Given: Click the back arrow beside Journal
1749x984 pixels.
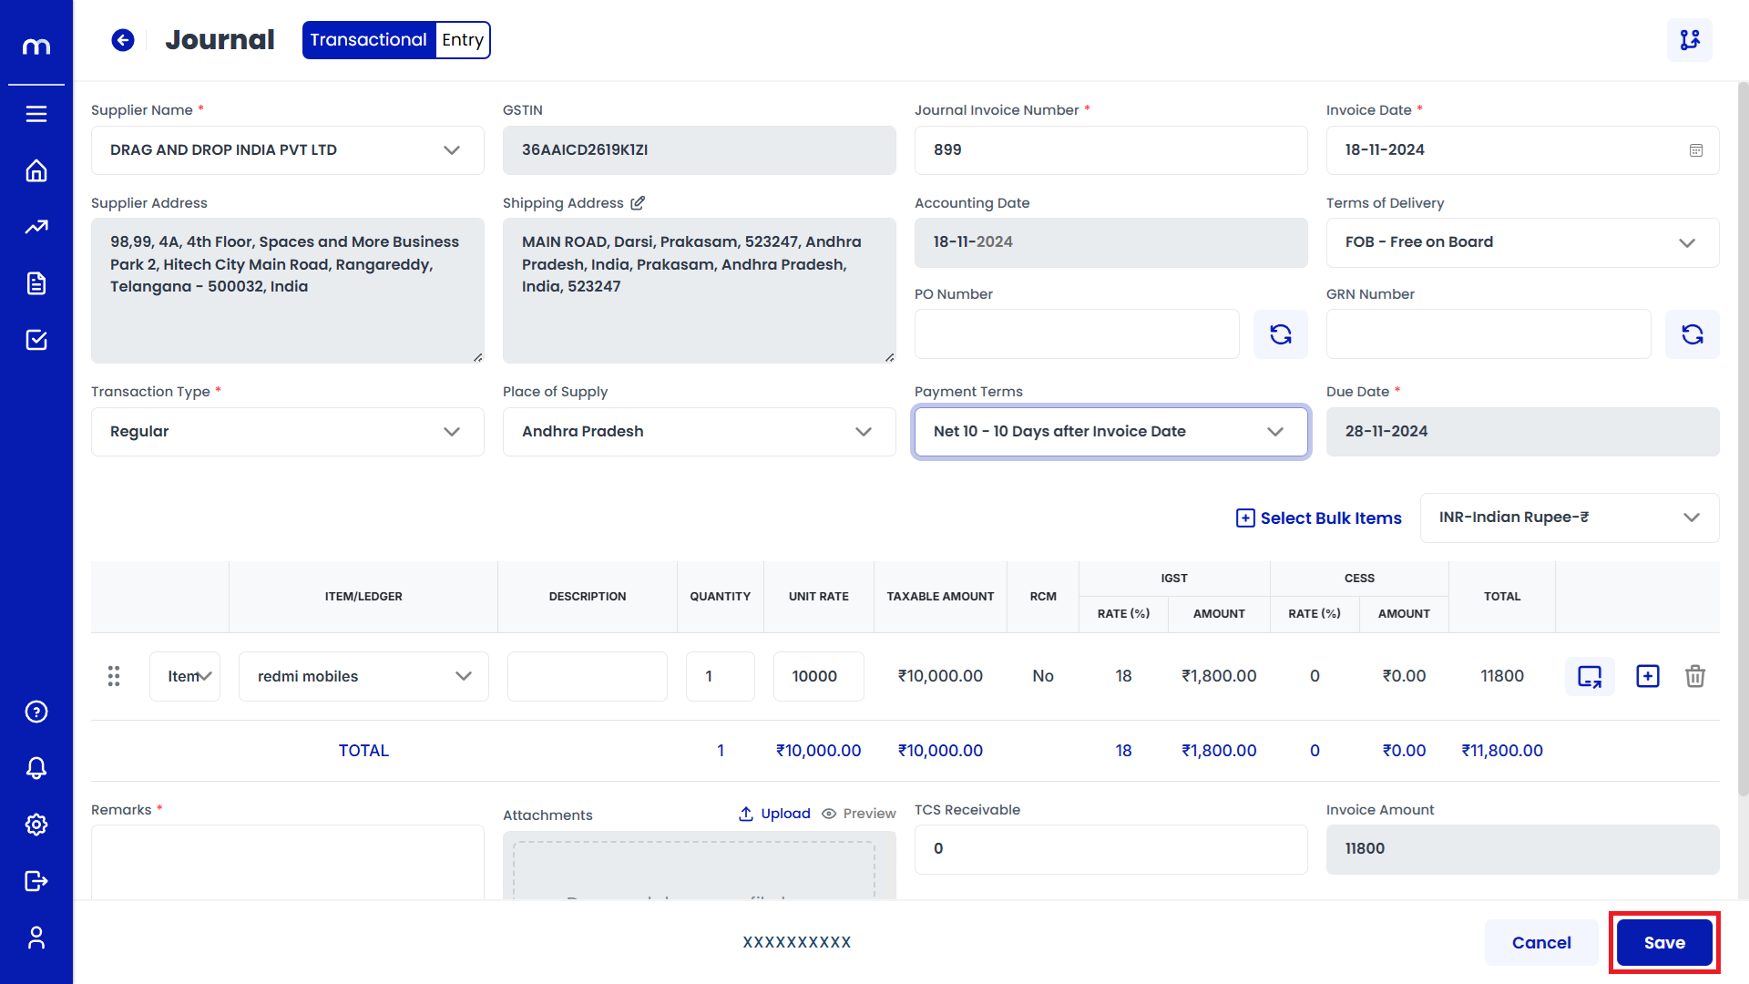Looking at the screenshot, I should point(123,40).
